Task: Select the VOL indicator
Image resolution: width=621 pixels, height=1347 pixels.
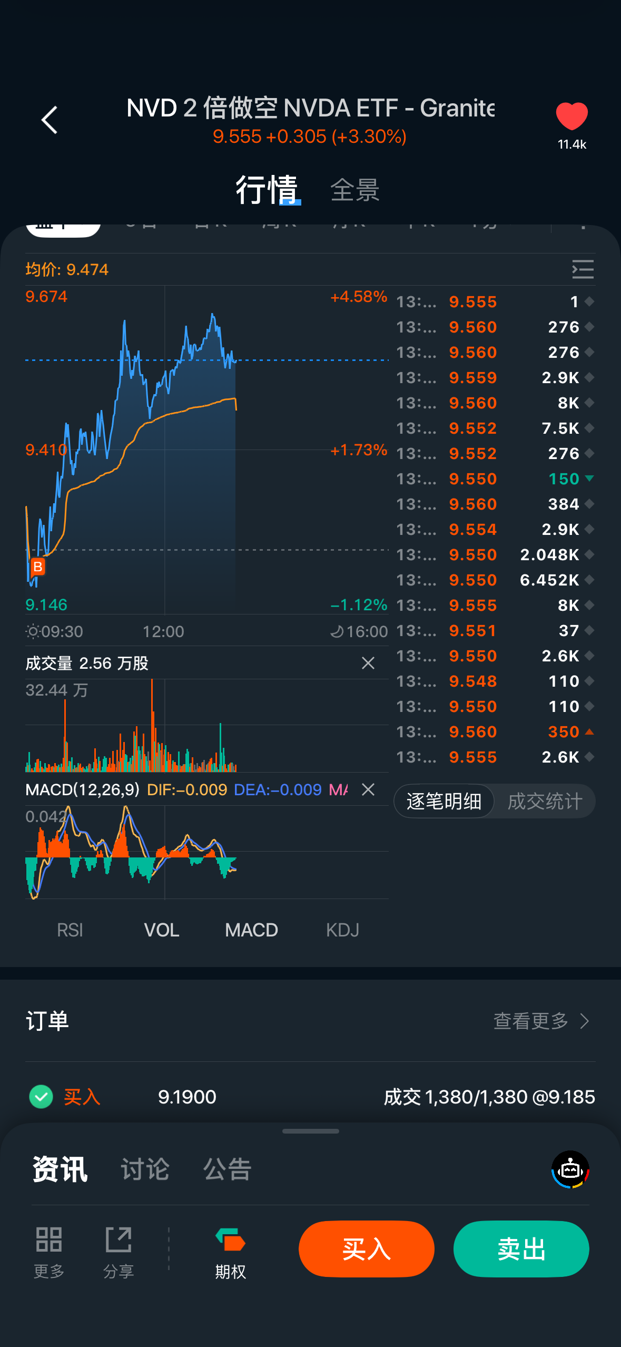Action: (x=162, y=930)
